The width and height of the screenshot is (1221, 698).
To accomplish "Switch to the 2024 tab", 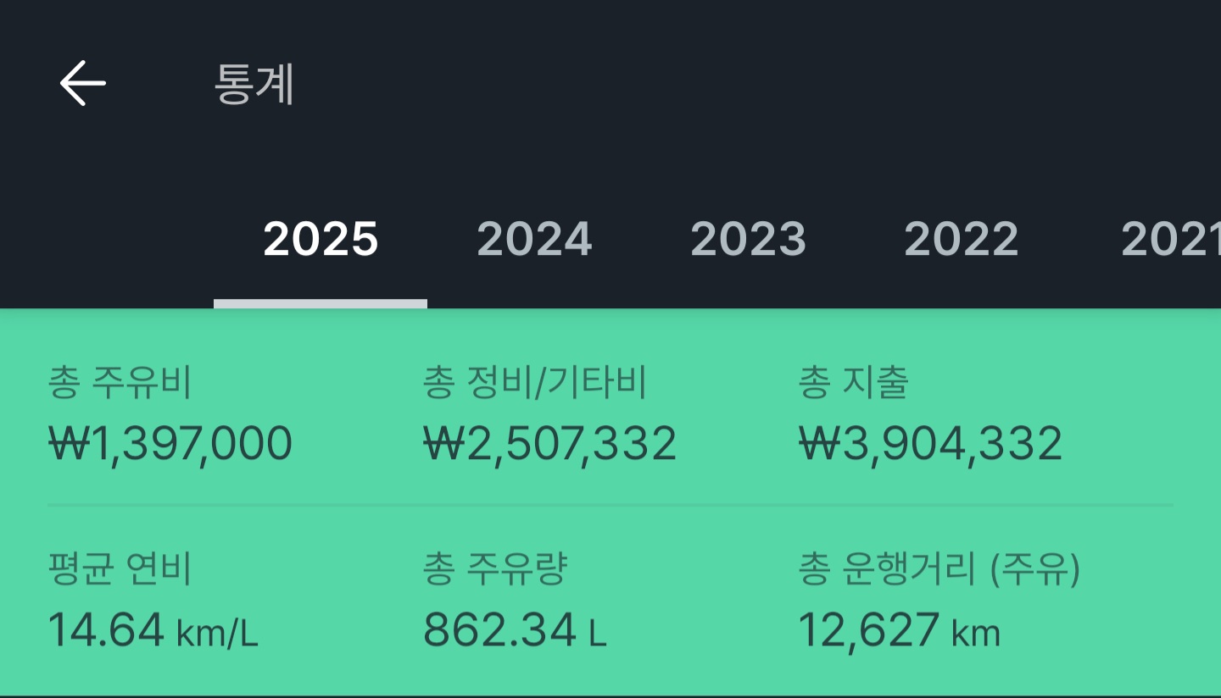I will coord(534,239).
